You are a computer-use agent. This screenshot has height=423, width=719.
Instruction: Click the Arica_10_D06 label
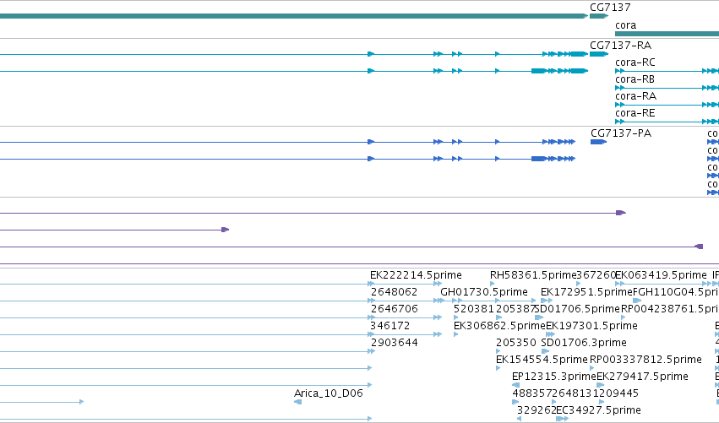click(x=329, y=393)
